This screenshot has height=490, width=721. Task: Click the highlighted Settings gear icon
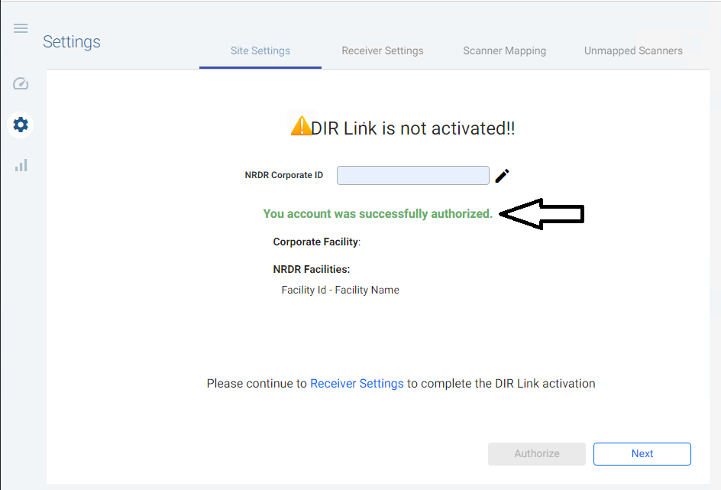(x=20, y=125)
